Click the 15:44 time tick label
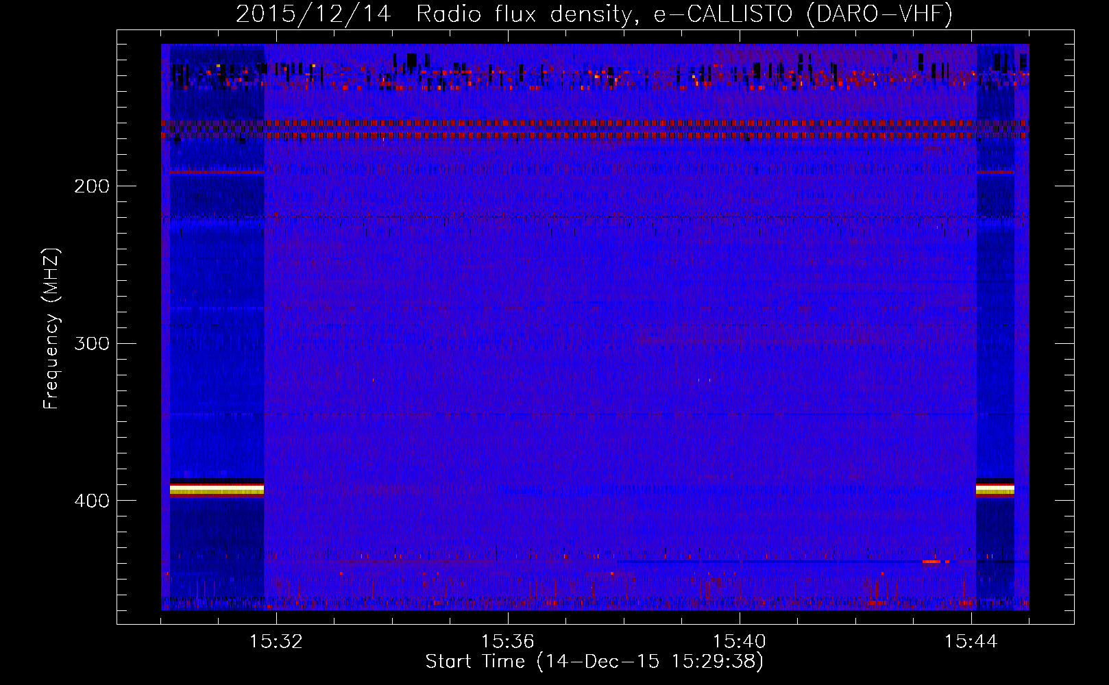 (971, 642)
